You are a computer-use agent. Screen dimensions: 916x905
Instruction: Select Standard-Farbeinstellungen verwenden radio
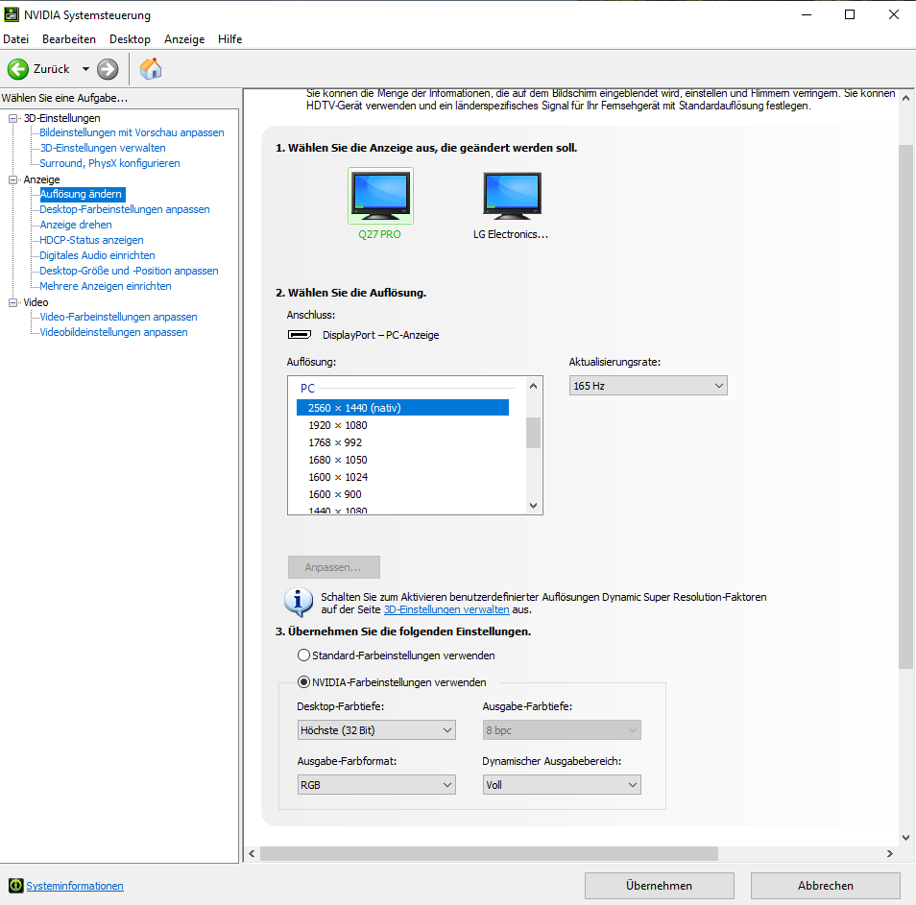[303, 655]
